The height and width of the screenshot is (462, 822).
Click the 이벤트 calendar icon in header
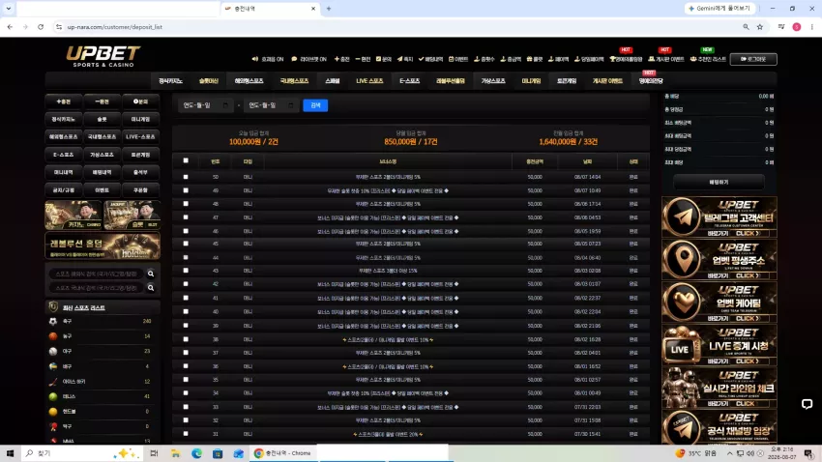458,59
